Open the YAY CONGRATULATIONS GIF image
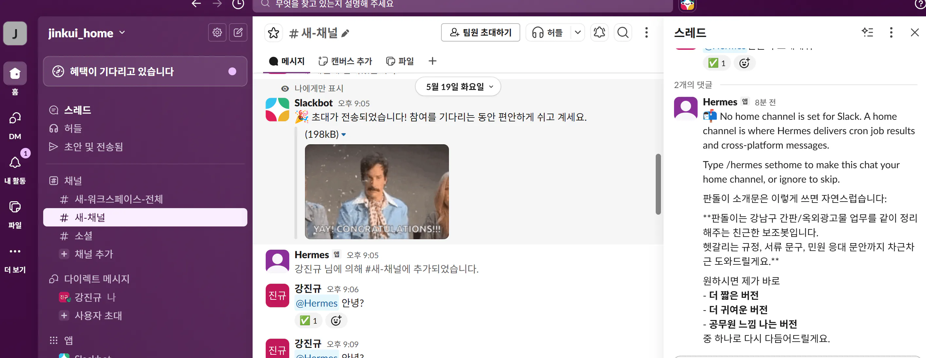This screenshot has height=358, width=926. click(377, 191)
